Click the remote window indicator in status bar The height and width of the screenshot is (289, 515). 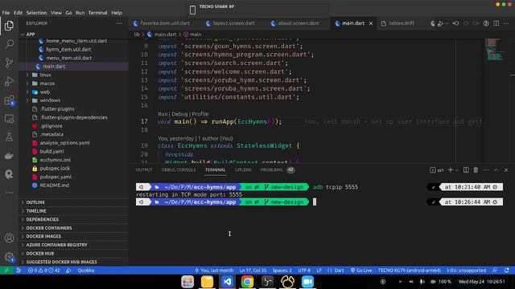click(6, 271)
